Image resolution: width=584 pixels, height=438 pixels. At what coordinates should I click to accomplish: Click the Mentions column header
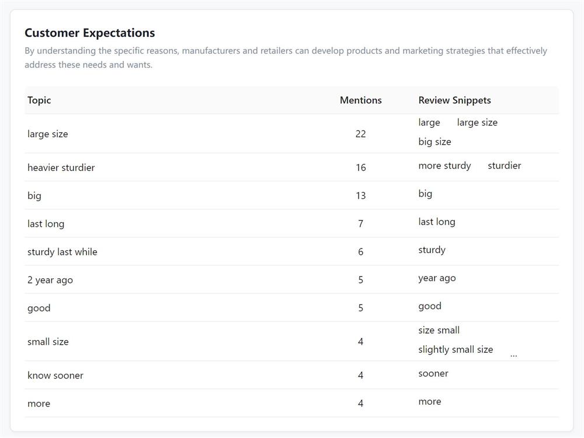coord(360,100)
